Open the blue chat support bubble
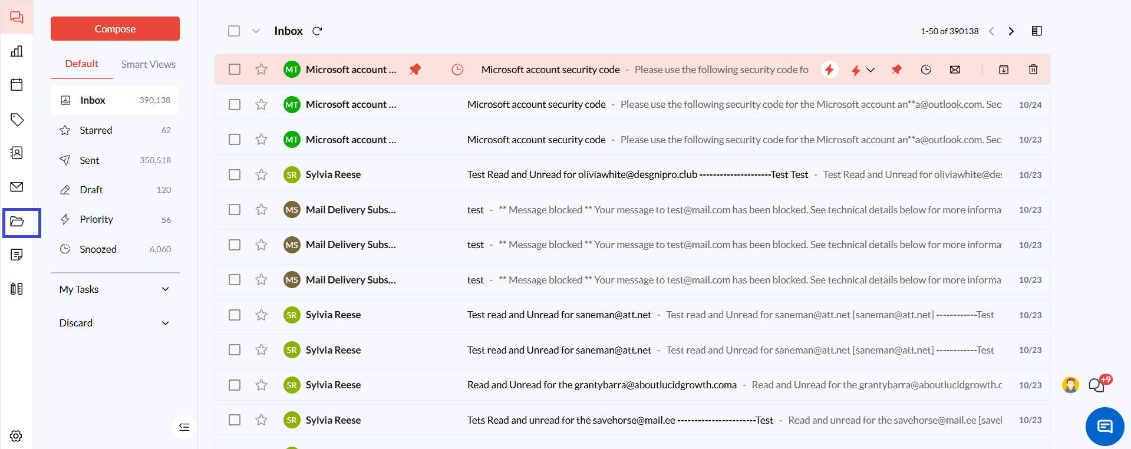1131x449 pixels. (x=1104, y=426)
